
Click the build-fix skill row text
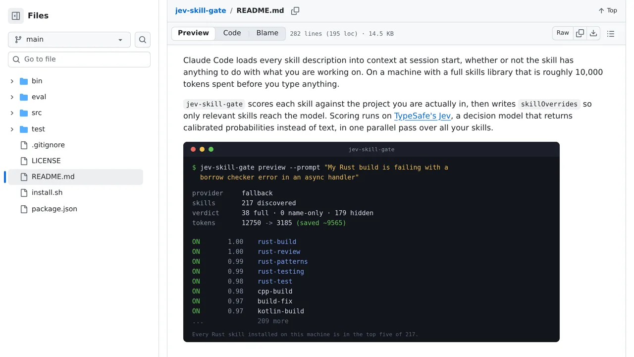coord(275,301)
